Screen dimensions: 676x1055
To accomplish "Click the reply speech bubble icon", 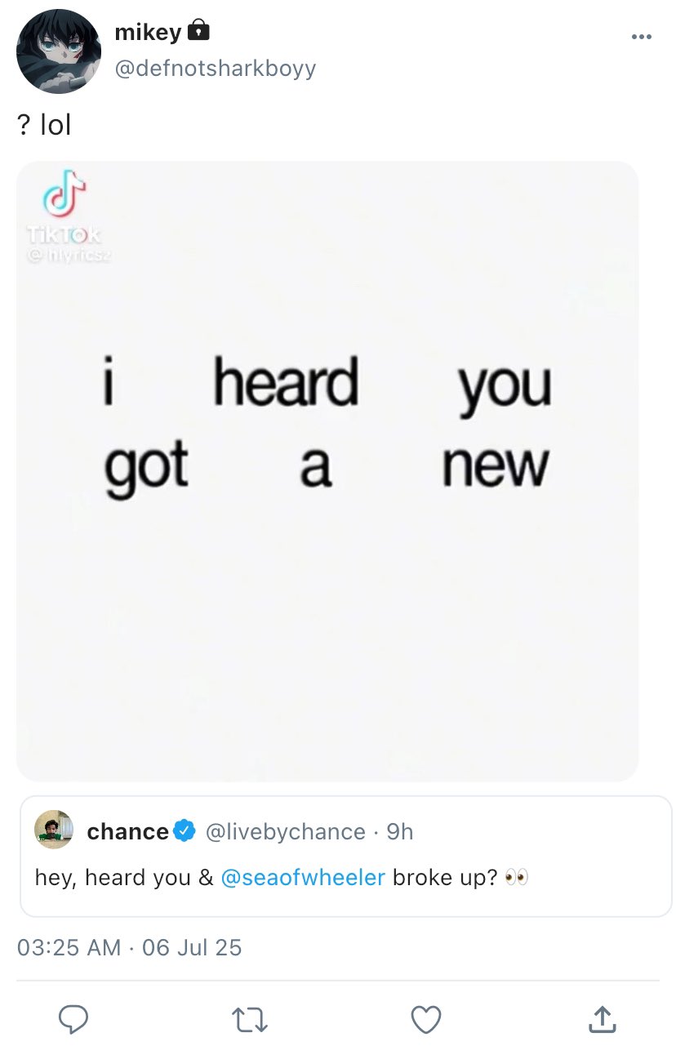I will pos(73,1018).
